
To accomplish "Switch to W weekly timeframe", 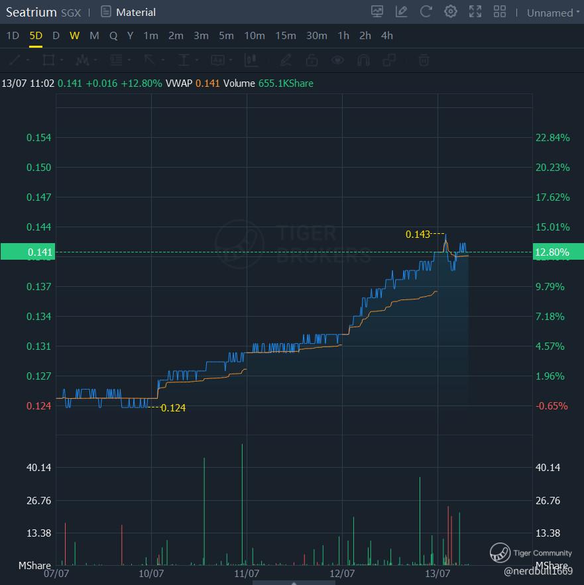I will pos(75,35).
